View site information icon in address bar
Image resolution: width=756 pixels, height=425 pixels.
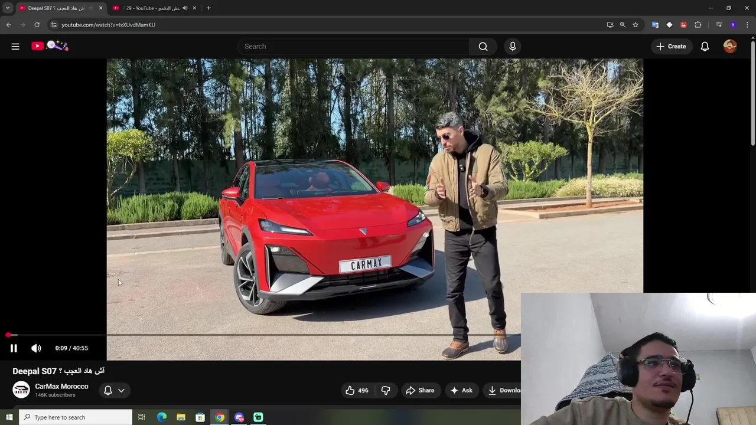53,25
